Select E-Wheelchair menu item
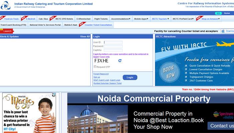 (x=84, y=19)
